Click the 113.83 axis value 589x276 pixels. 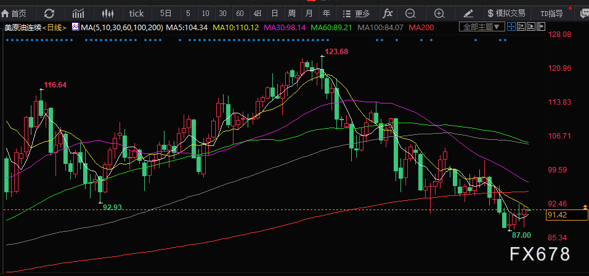[559, 102]
